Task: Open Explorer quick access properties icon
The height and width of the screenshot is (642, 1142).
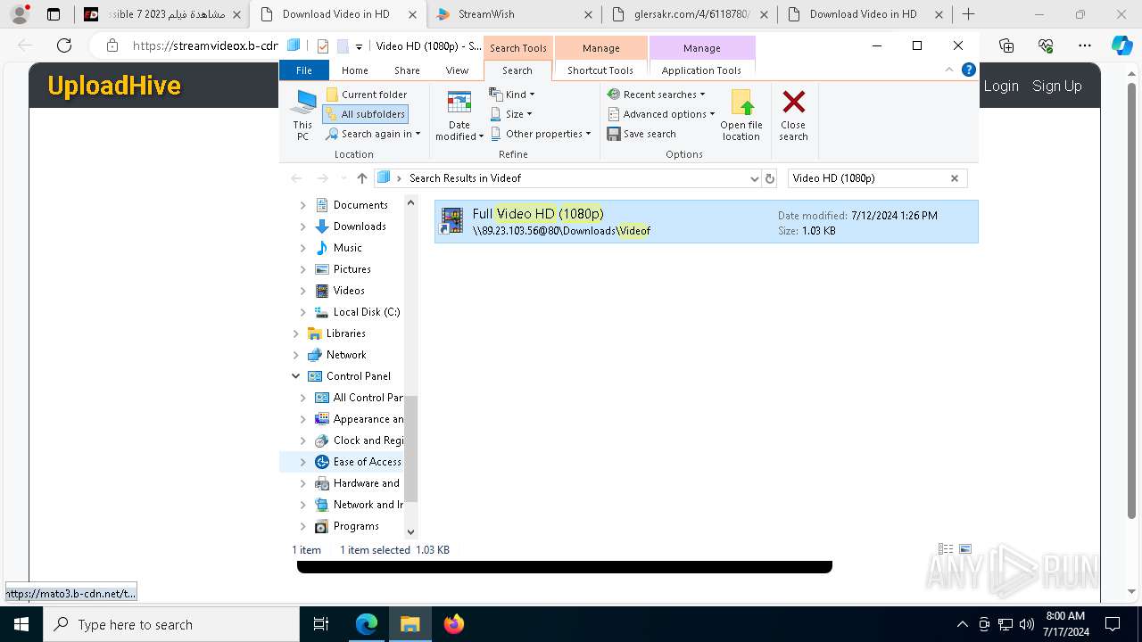Action: pyautogui.click(x=323, y=46)
